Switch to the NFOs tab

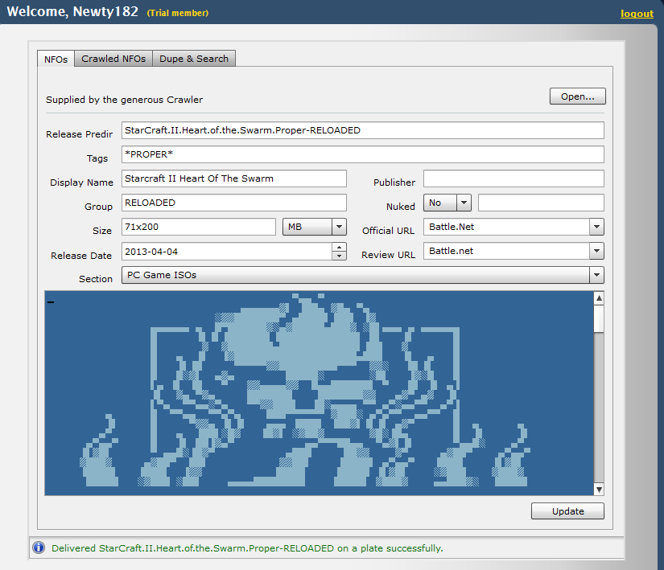(56, 59)
